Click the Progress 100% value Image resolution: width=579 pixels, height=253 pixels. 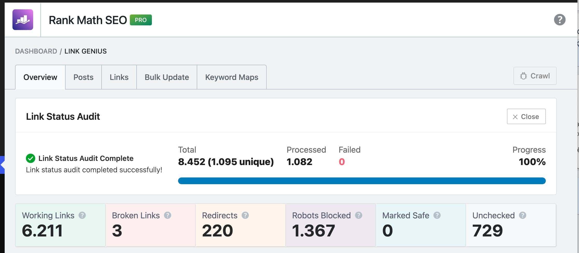click(x=532, y=162)
